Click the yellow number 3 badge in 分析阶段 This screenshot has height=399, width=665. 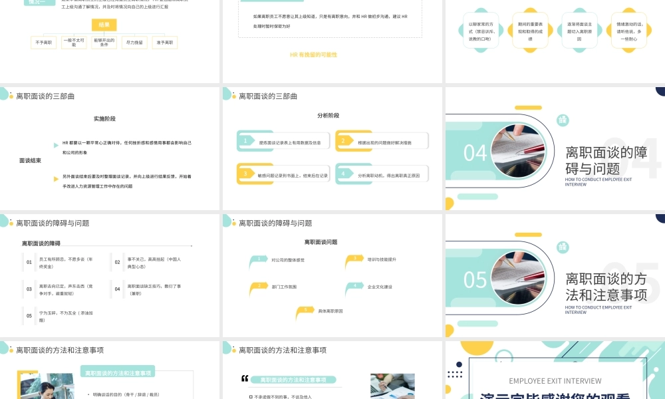(x=245, y=174)
